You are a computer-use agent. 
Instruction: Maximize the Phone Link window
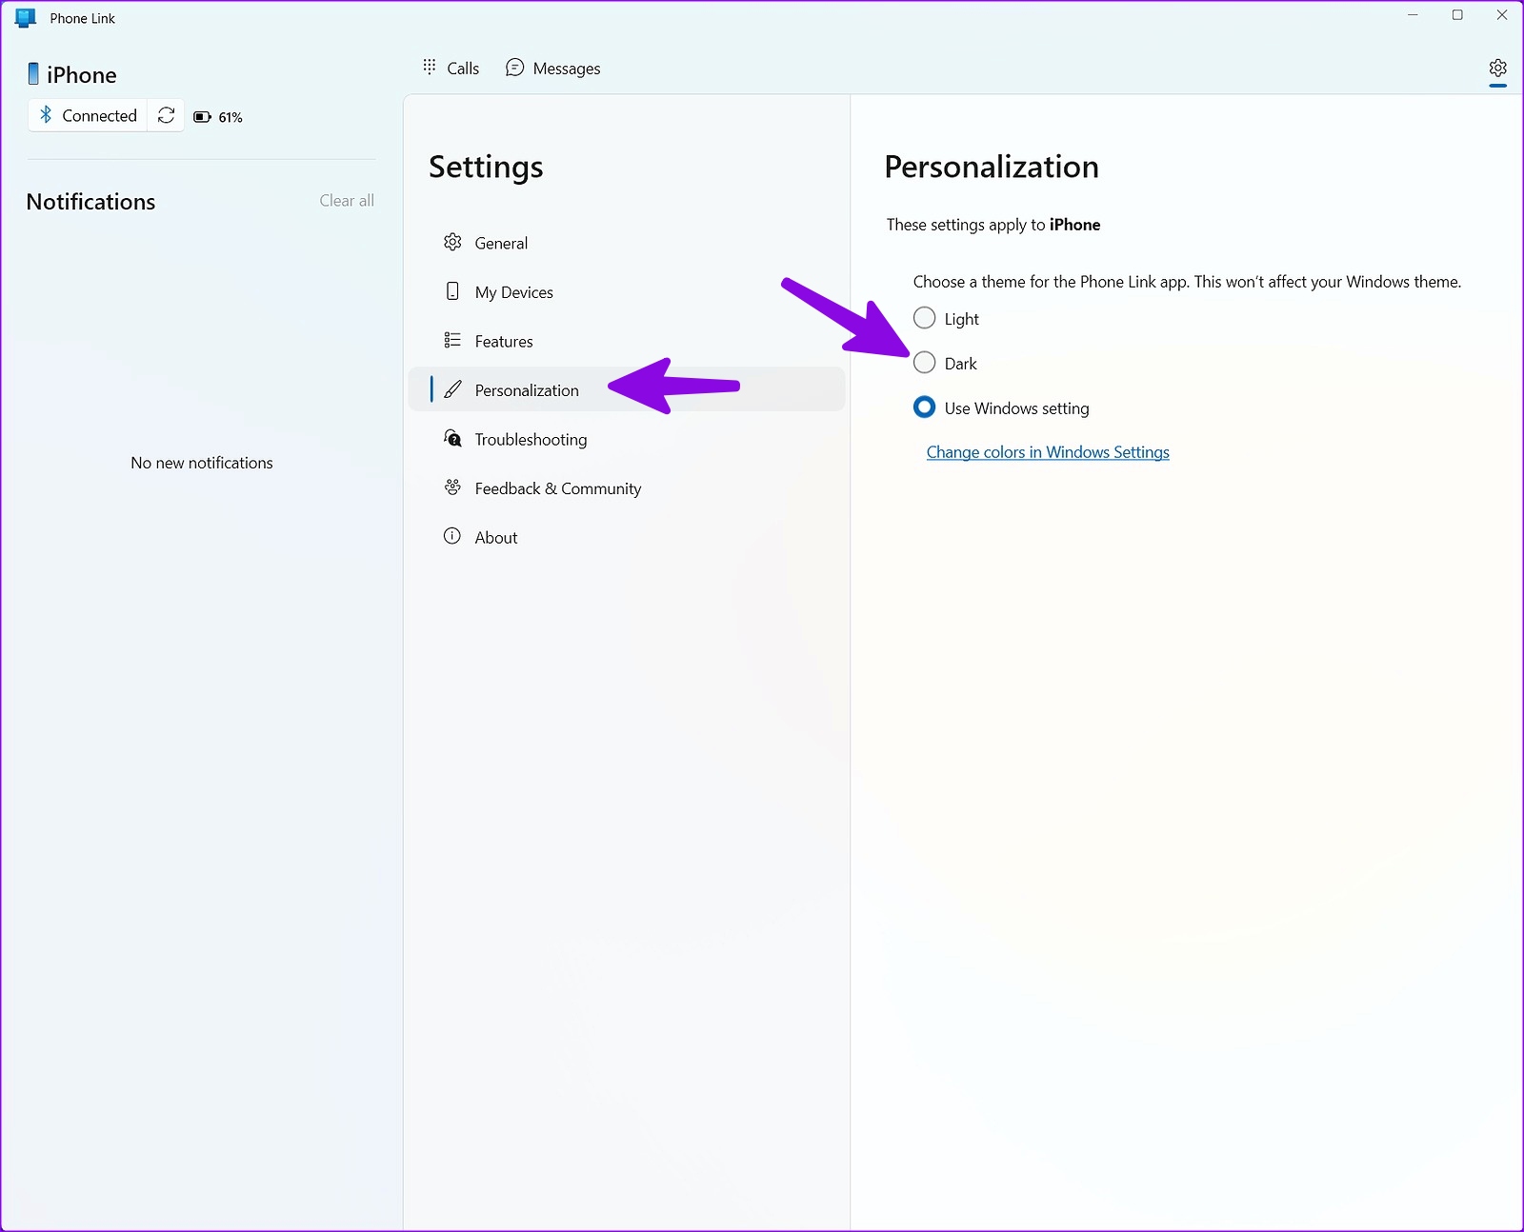(x=1457, y=15)
